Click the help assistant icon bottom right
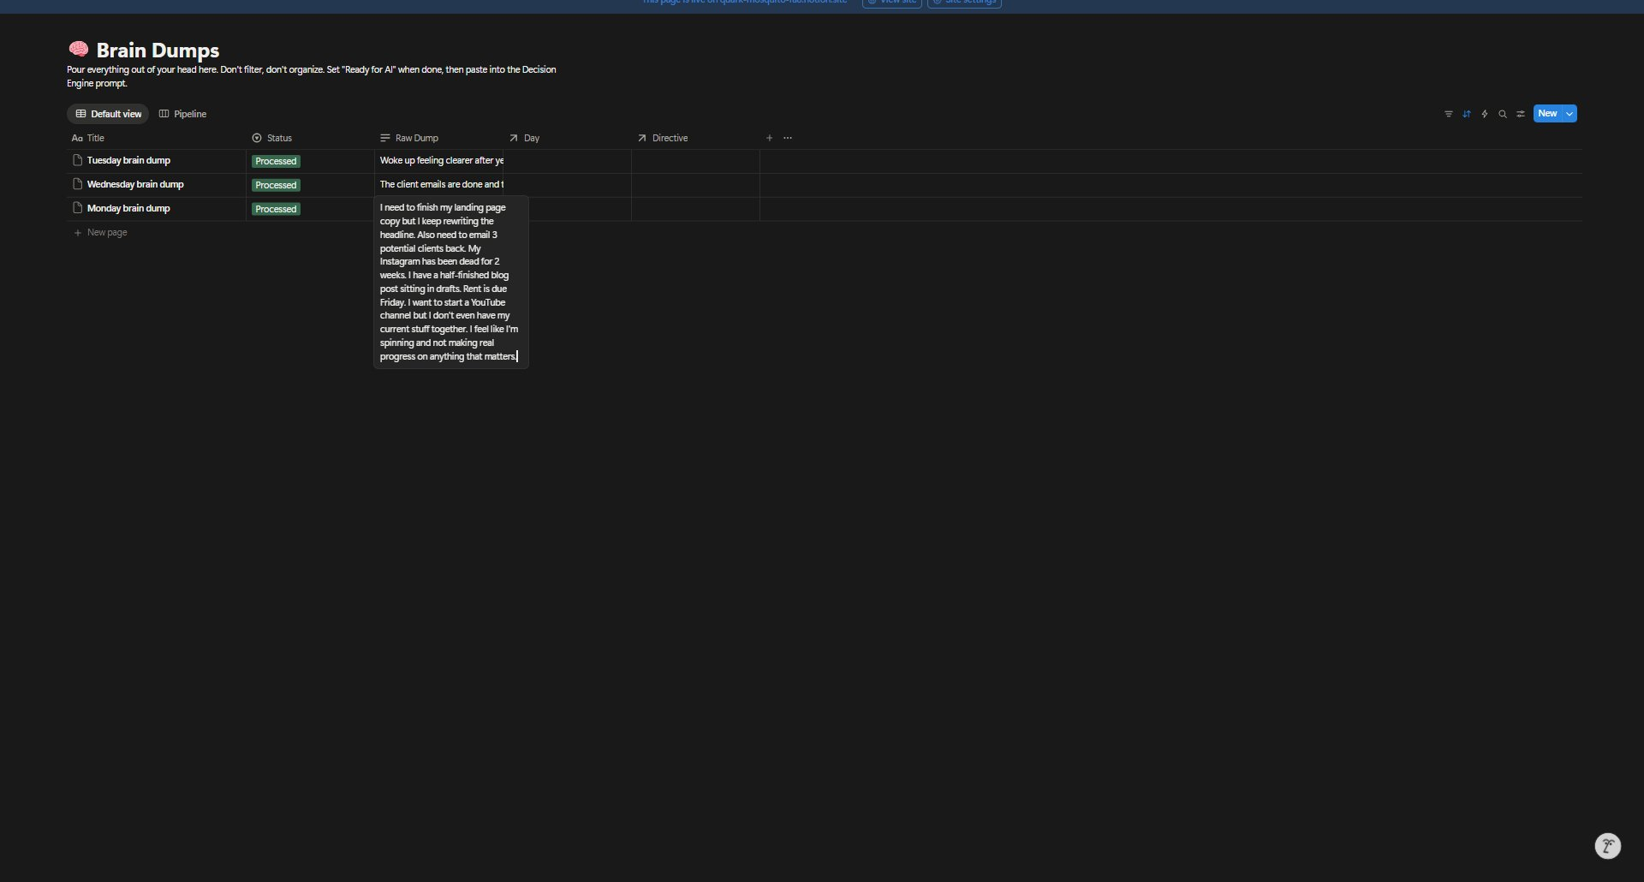The height and width of the screenshot is (882, 1644). pos(1607,846)
